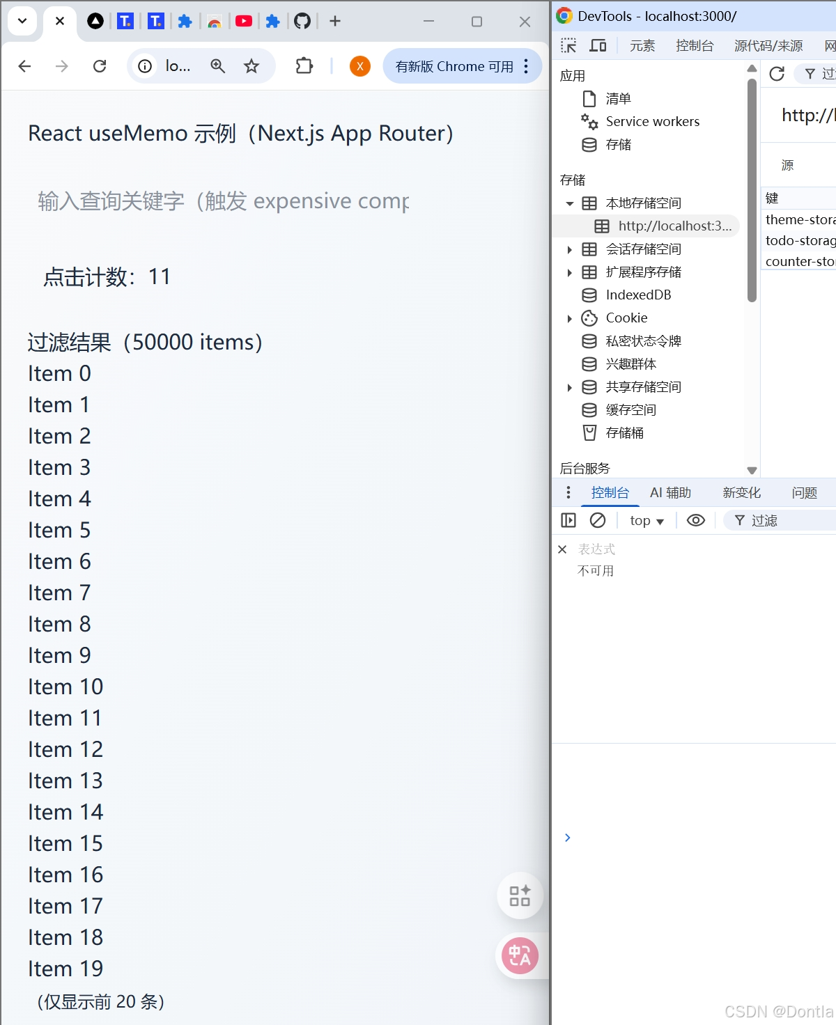Select 清单 in the application panel
The image size is (836, 1025).
(x=619, y=99)
